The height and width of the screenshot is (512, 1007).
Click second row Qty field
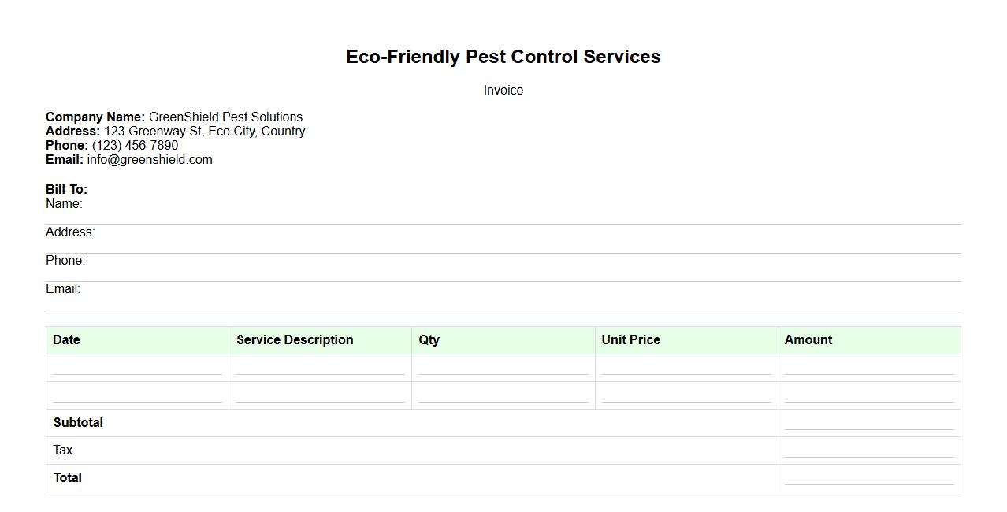pos(503,395)
